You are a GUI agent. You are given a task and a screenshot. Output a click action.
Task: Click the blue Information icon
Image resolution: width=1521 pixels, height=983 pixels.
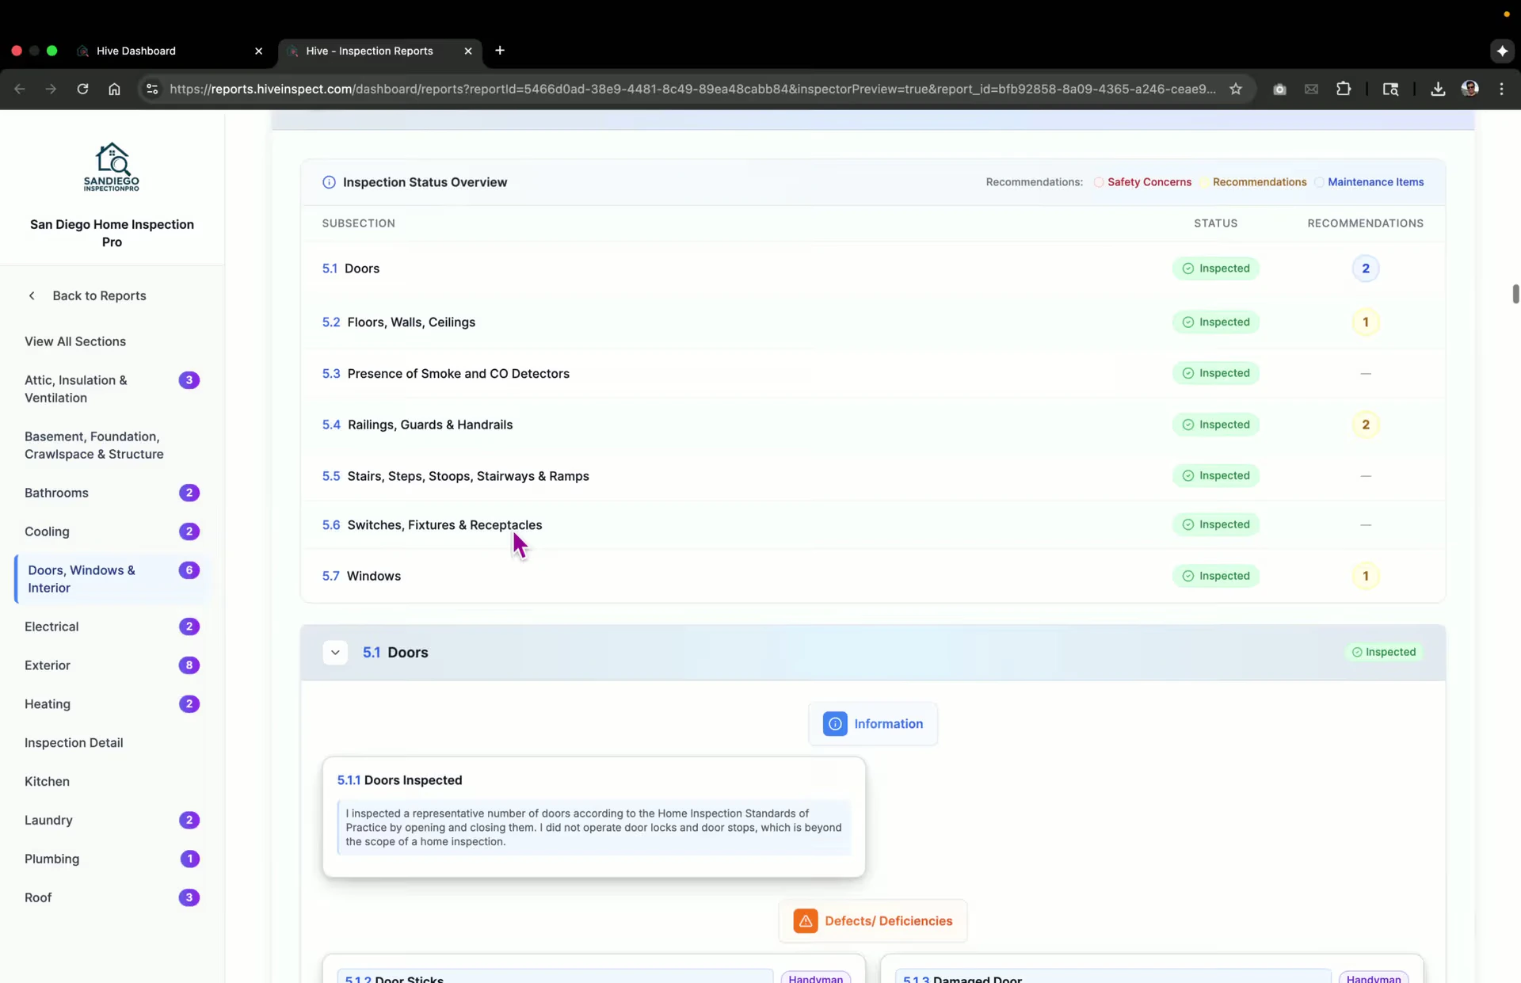(835, 724)
